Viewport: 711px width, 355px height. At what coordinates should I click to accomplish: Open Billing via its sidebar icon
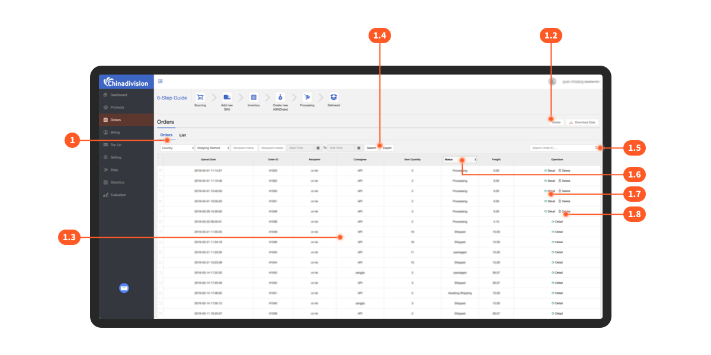click(x=105, y=133)
